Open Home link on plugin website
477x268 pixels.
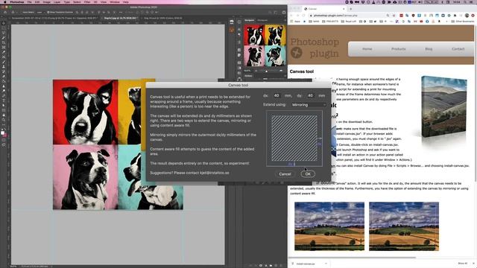pos(367,49)
